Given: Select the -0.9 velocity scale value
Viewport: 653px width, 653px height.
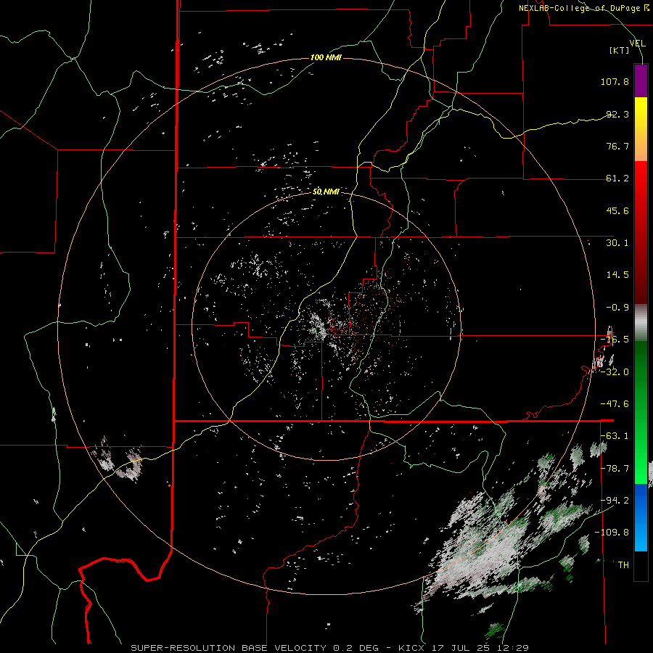Looking at the screenshot, I should click(x=617, y=308).
